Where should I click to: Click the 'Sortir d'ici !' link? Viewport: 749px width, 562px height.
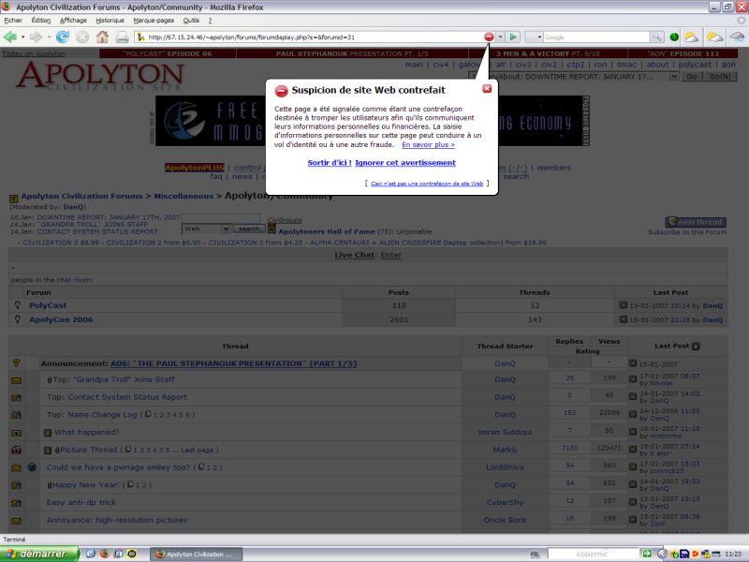[x=329, y=163]
